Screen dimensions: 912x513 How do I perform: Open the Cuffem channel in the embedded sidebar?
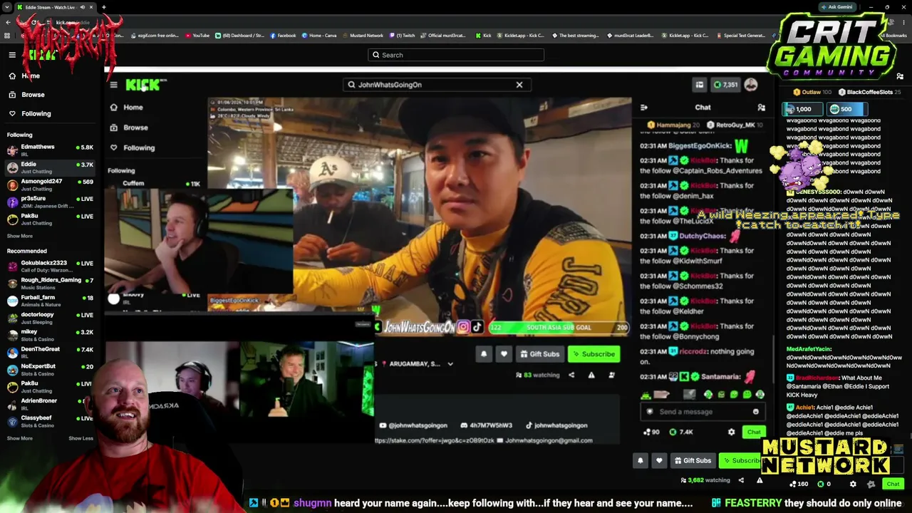(x=154, y=184)
